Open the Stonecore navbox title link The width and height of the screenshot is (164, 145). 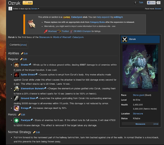tap(140, 124)
